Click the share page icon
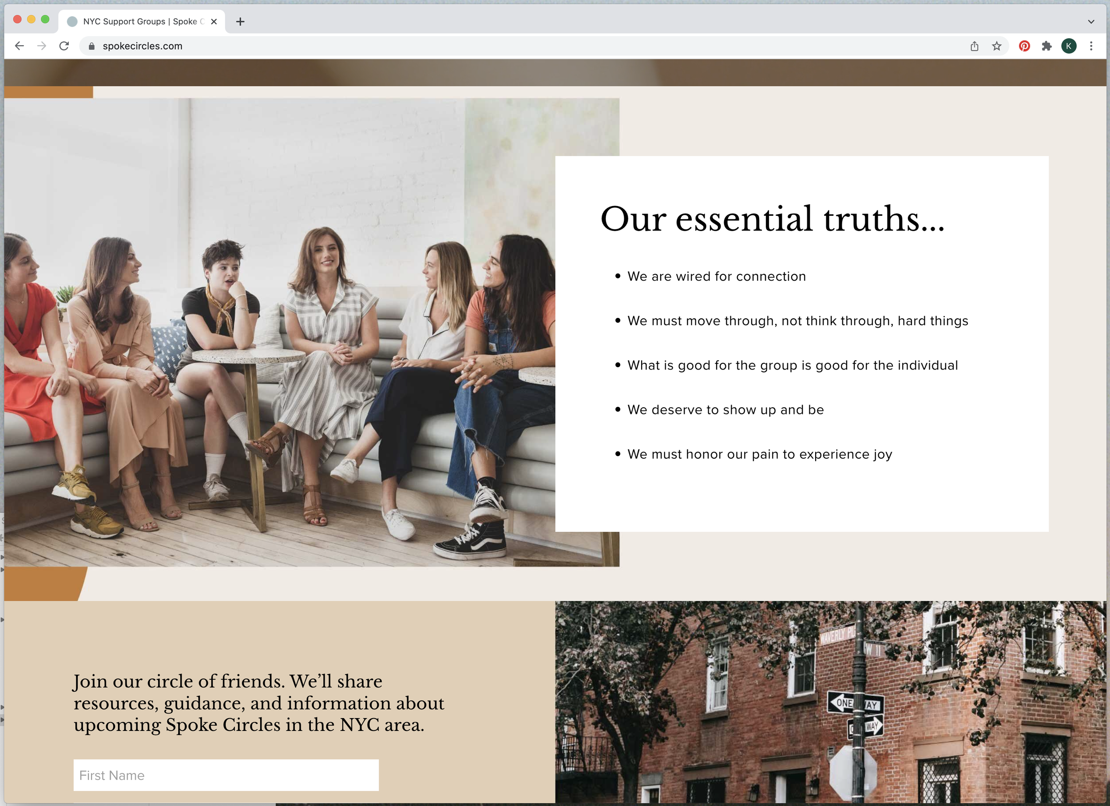The height and width of the screenshot is (806, 1110). pyautogui.click(x=974, y=46)
